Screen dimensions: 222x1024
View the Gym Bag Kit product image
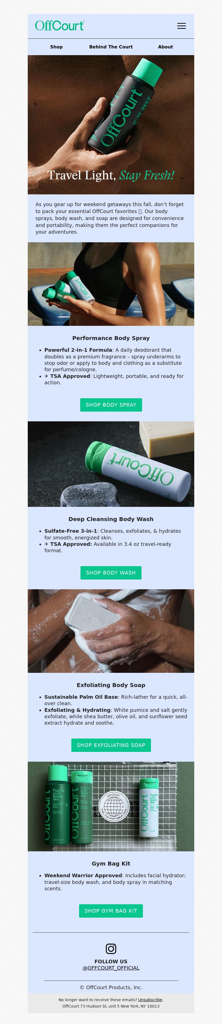pyautogui.click(x=111, y=807)
